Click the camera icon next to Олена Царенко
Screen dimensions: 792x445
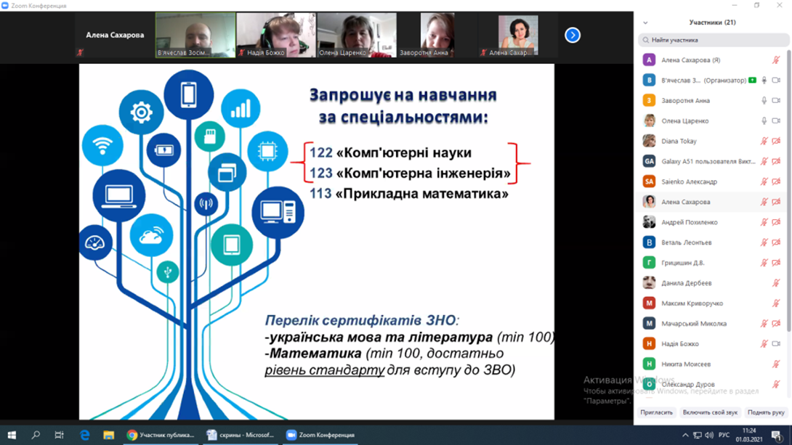coord(776,121)
